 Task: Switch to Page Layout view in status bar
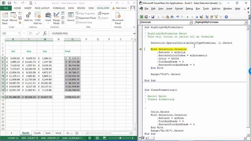point(97,138)
